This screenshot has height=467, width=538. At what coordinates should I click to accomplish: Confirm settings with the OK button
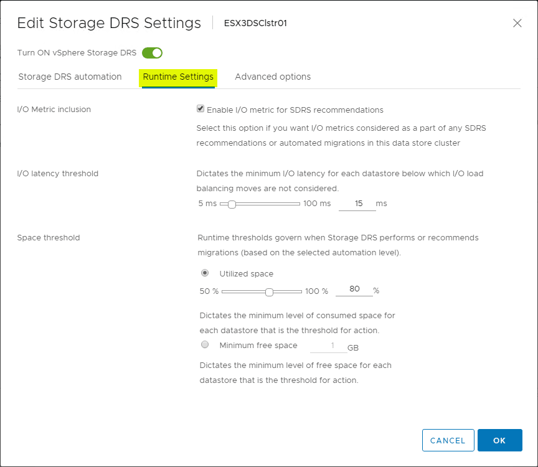(x=499, y=440)
